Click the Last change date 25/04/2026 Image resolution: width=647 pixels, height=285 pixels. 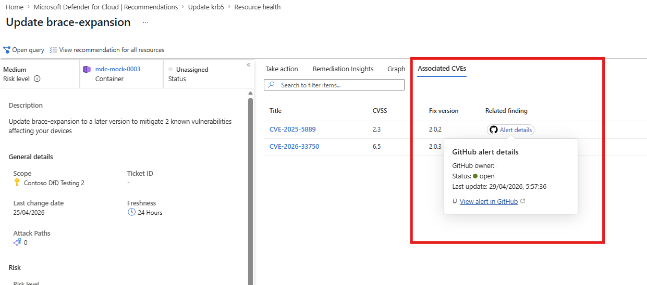29,213
